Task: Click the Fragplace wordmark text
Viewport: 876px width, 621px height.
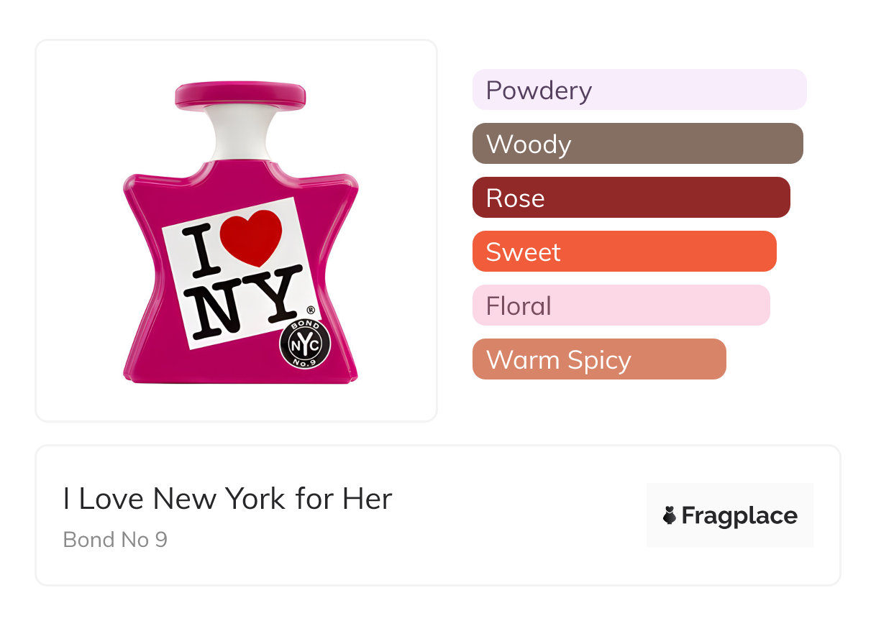Action: [x=739, y=515]
